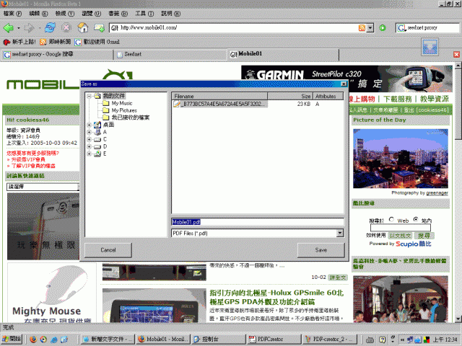Open the 歡迎使用 Gmail bookmark

pos(97,42)
